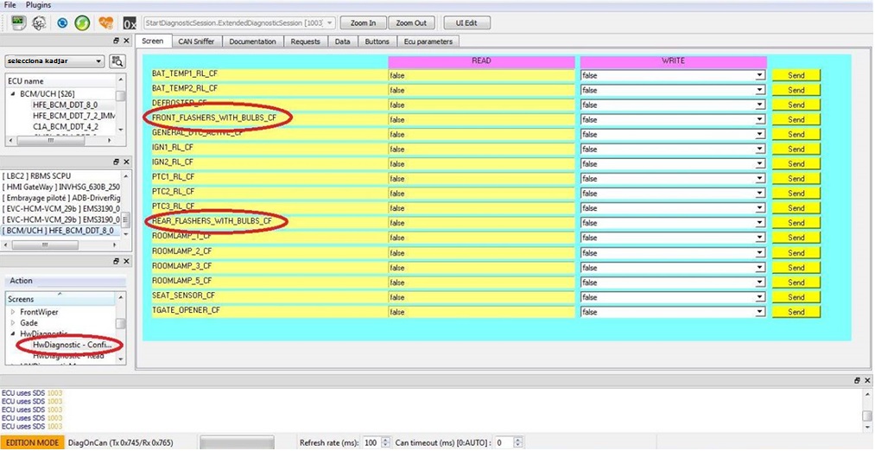875x451 pixels.
Task: Click the UI Edit button
Action: pos(467,22)
